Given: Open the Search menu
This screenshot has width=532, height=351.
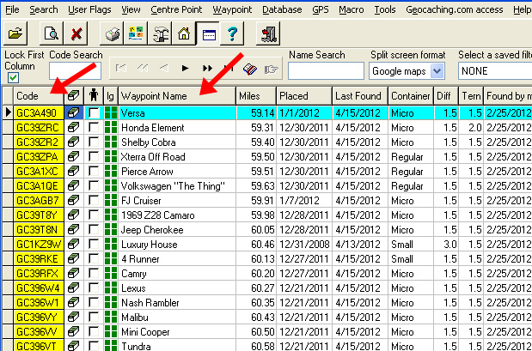Looking at the screenshot, I should coord(44,9).
